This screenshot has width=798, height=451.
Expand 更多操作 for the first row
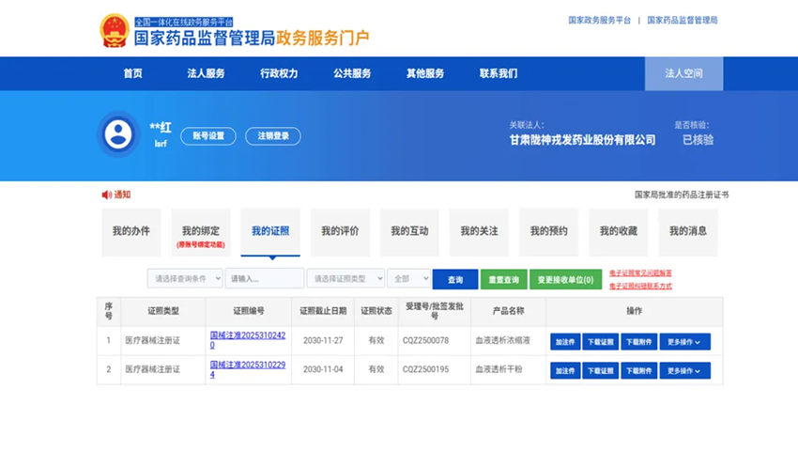(x=684, y=342)
